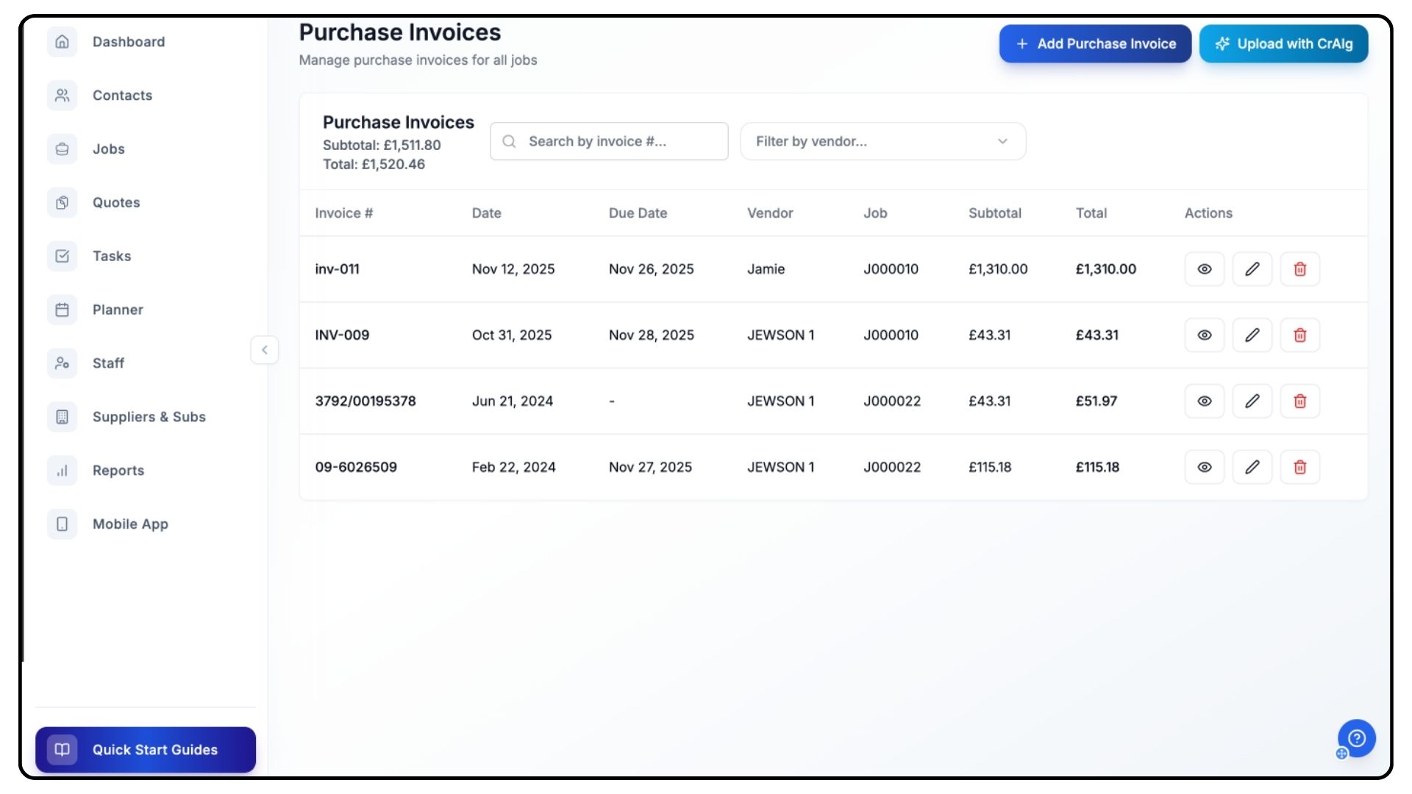The width and height of the screenshot is (1412, 794).
Task: Collapse the sidebar with the chevron
Action: pos(265,350)
